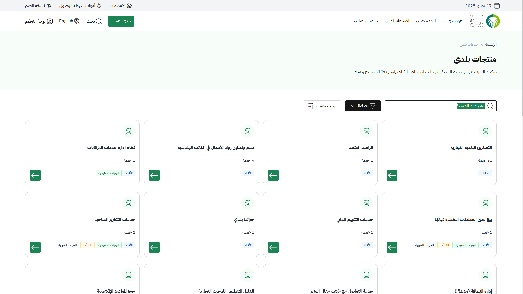Open أدوات سهولة الوصول accessibility tools

tap(80, 6)
